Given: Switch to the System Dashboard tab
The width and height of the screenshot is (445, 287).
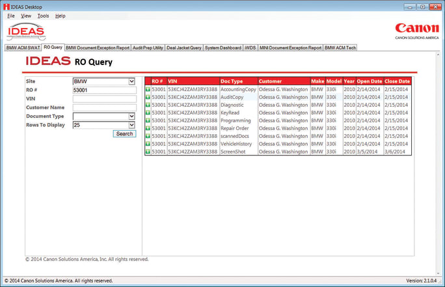Looking at the screenshot, I should (222, 48).
